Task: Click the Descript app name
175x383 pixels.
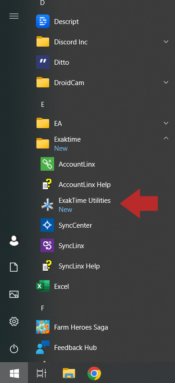Action: [x=66, y=21]
